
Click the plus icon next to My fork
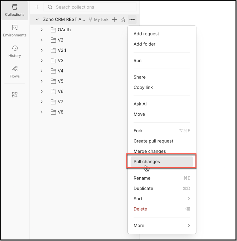114,20
